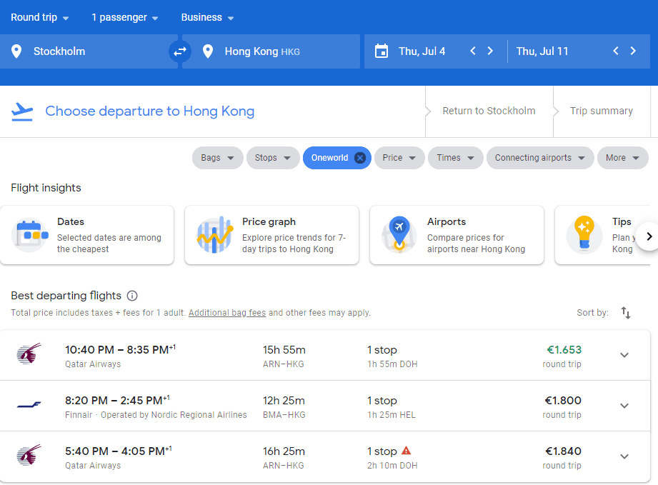Open the Price graph insight card

[271, 235]
